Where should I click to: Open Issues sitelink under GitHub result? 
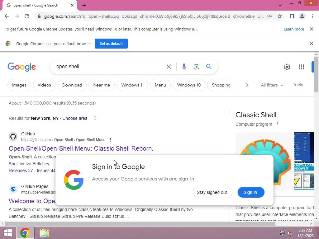(x=46, y=171)
